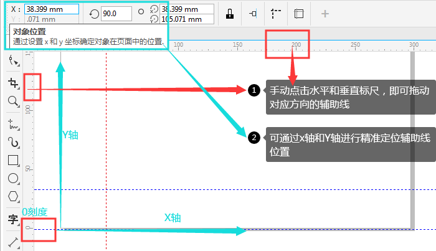Pick the Artistic Media tool
This screenshot has width=436, height=251.
point(13,143)
